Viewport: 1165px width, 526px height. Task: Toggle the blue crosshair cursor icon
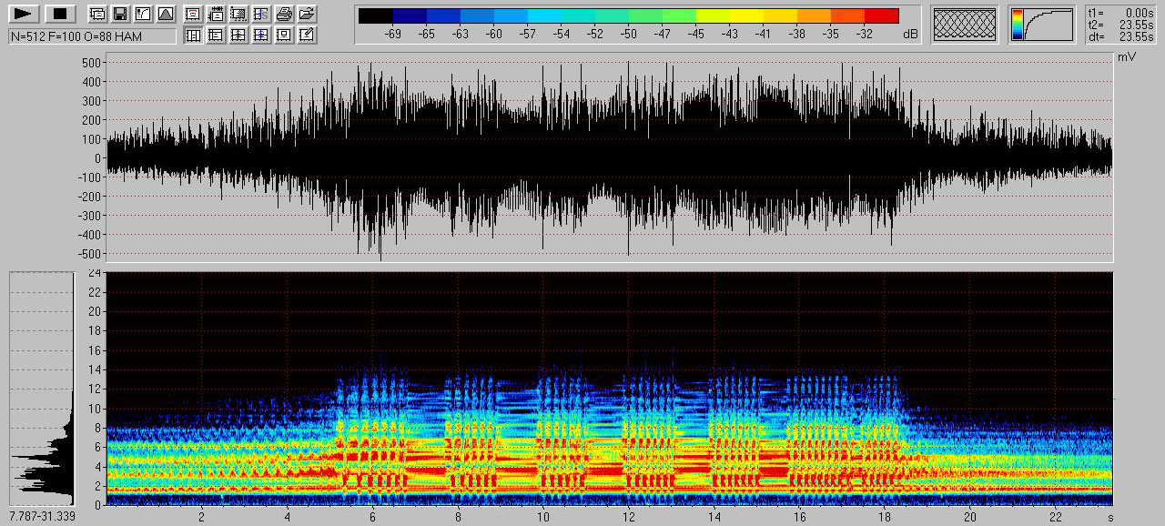click(x=261, y=35)
